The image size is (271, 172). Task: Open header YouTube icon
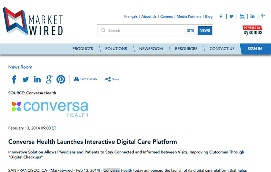click(242, 16)
